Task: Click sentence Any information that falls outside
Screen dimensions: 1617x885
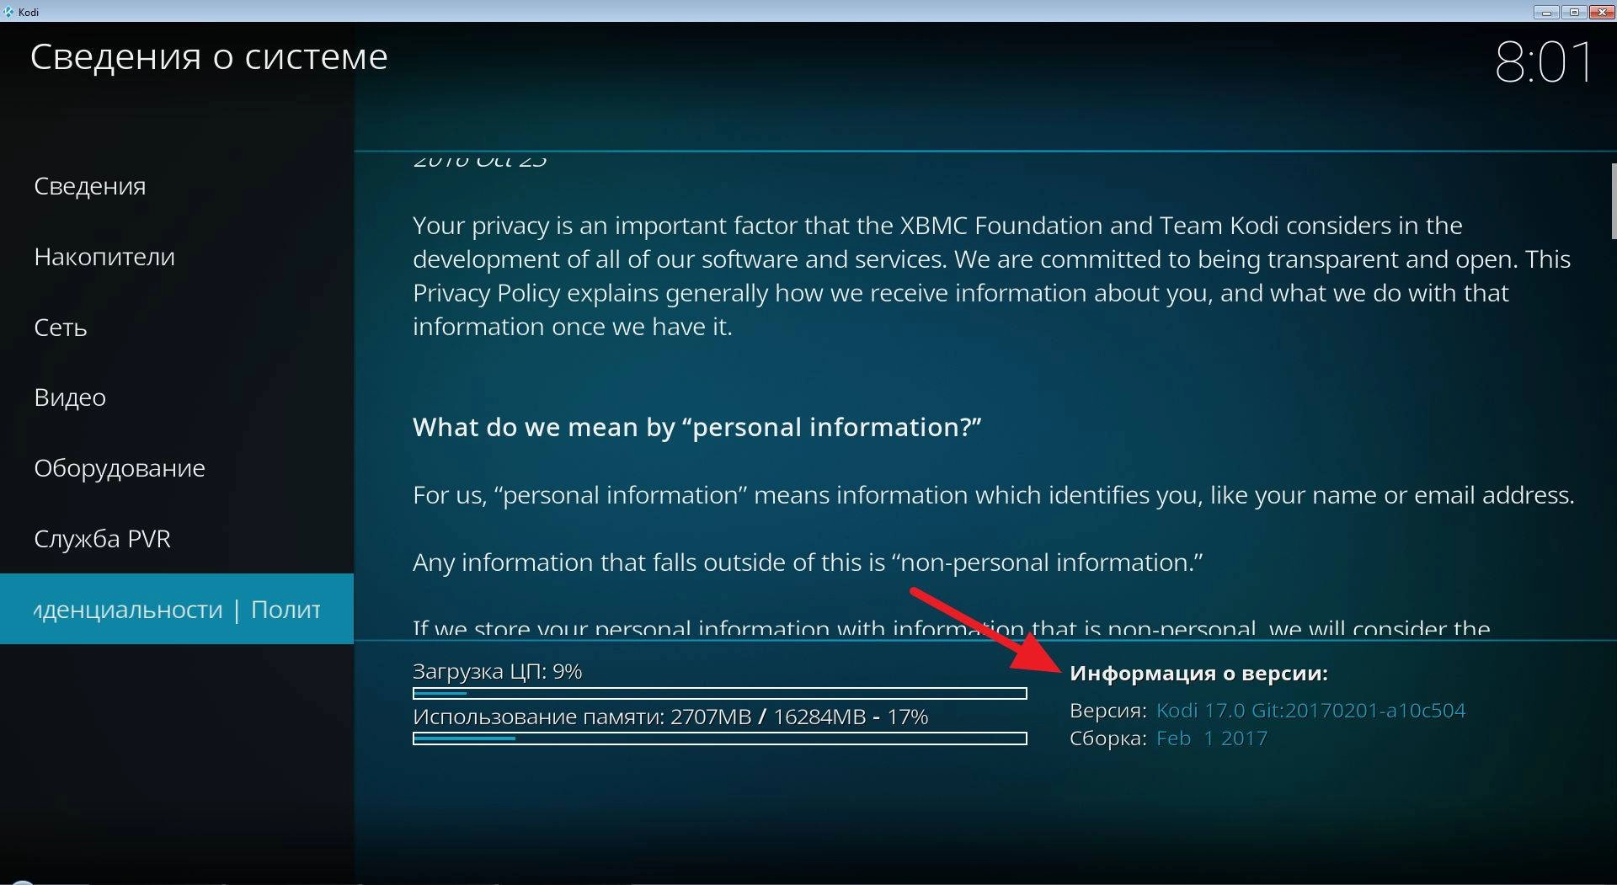Action: click(808, 562)
